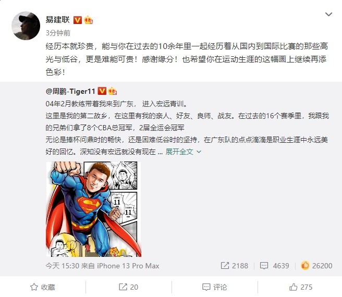
Task: Click the comment icon showing 4639
Action: [264, 266]
